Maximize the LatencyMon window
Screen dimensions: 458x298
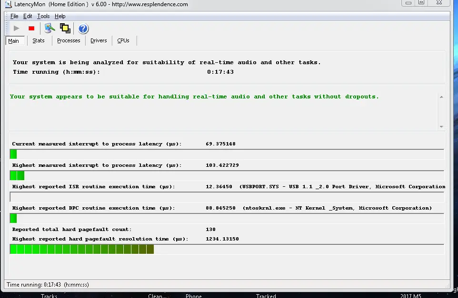(421, 3)
